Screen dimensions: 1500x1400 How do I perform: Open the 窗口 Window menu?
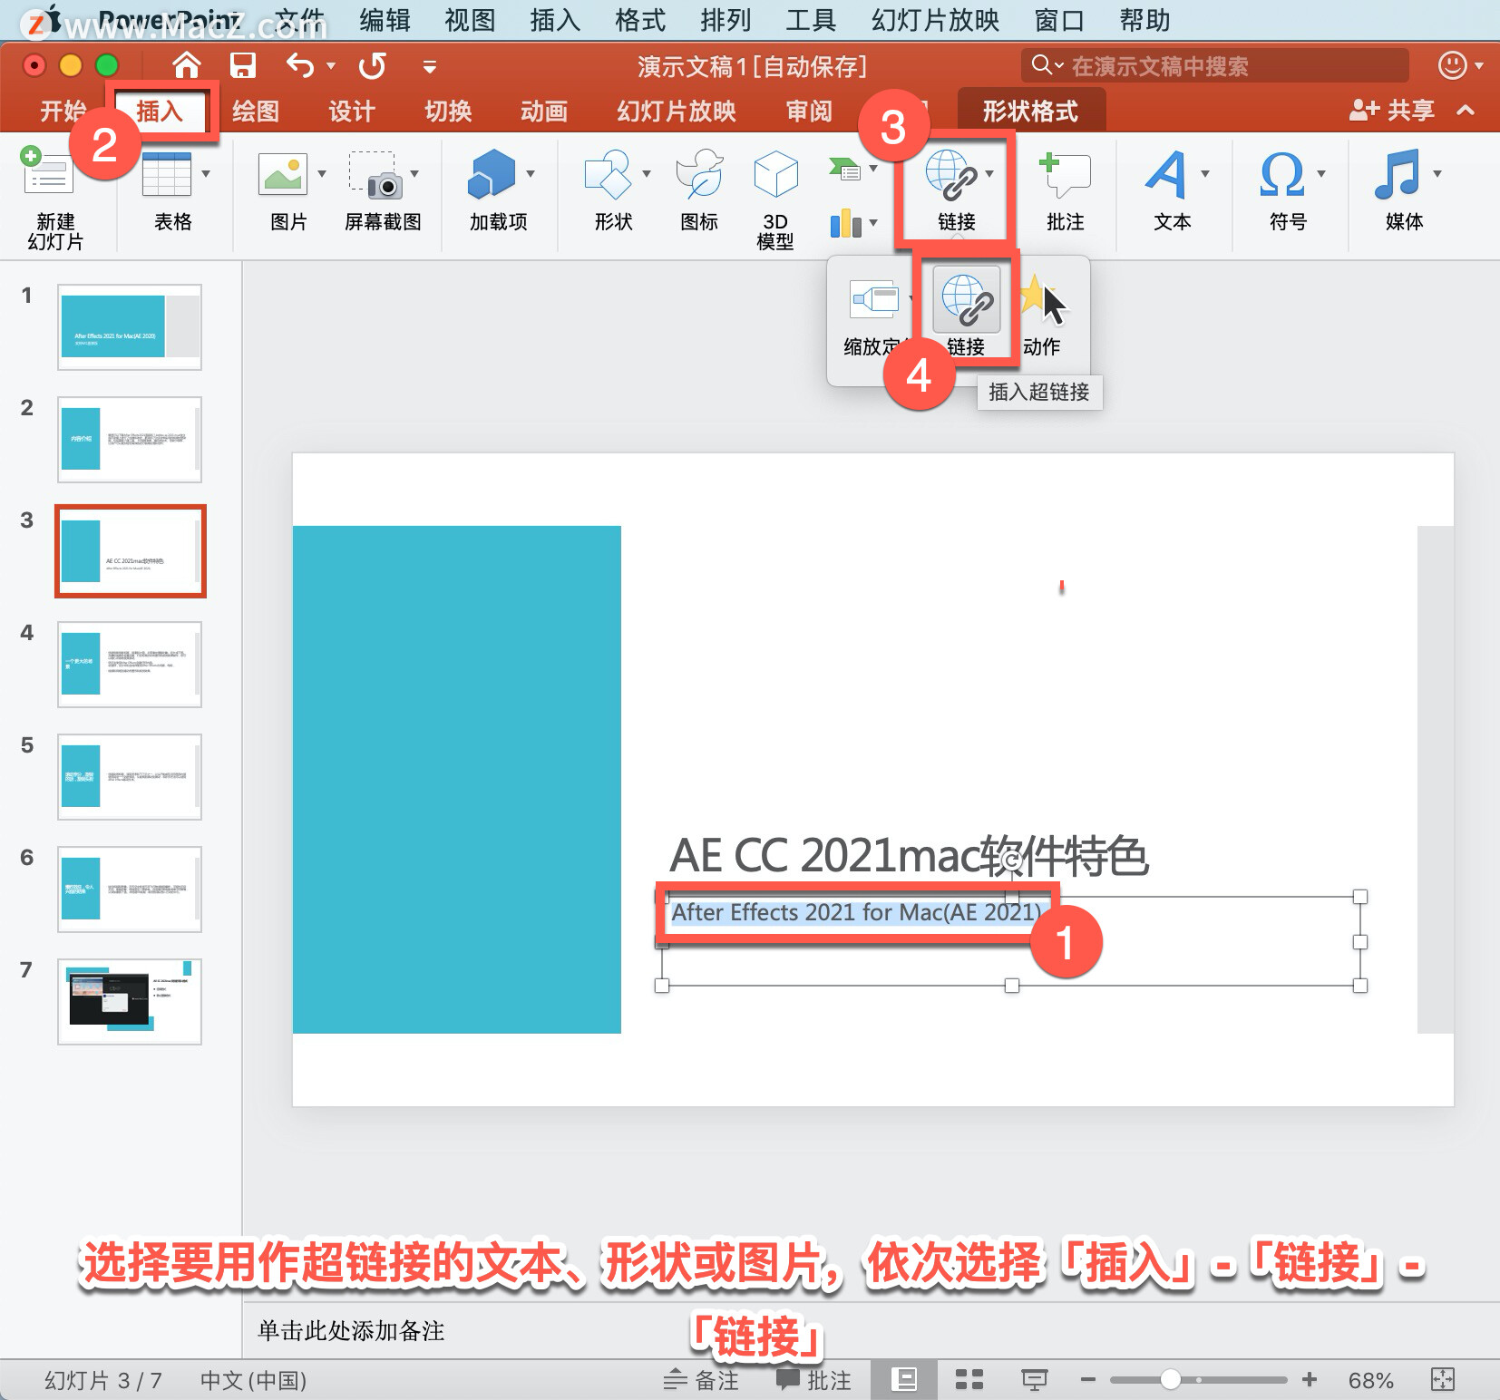tap(1059, 20)
